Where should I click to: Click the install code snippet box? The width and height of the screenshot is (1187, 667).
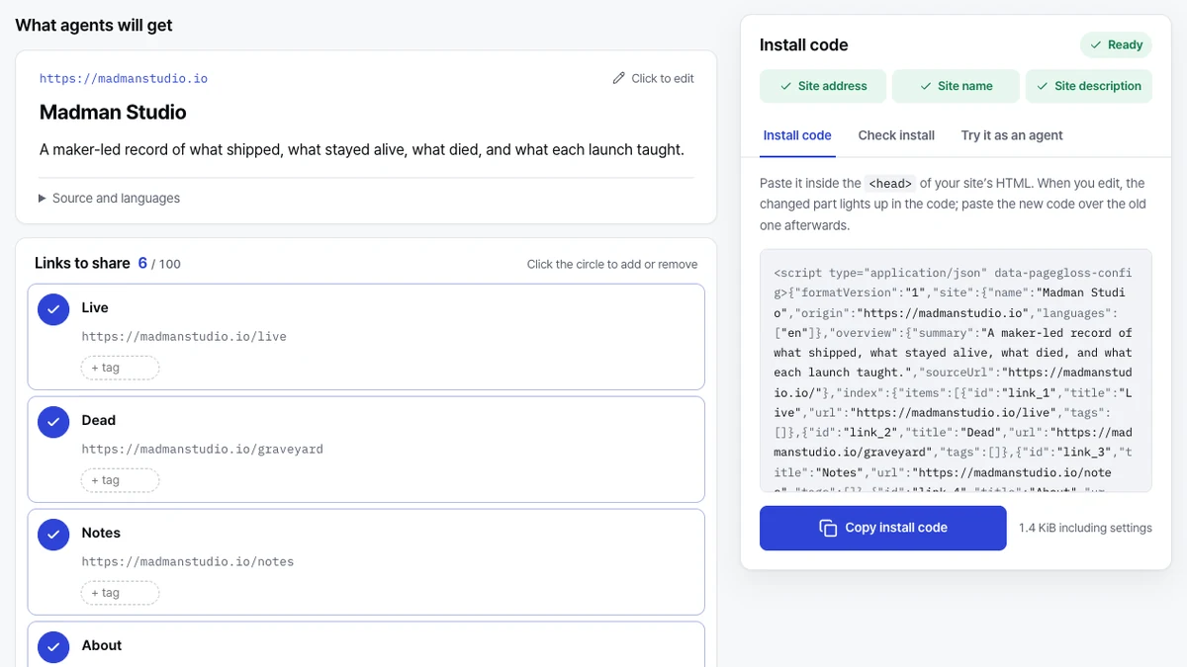click(956, 371)
